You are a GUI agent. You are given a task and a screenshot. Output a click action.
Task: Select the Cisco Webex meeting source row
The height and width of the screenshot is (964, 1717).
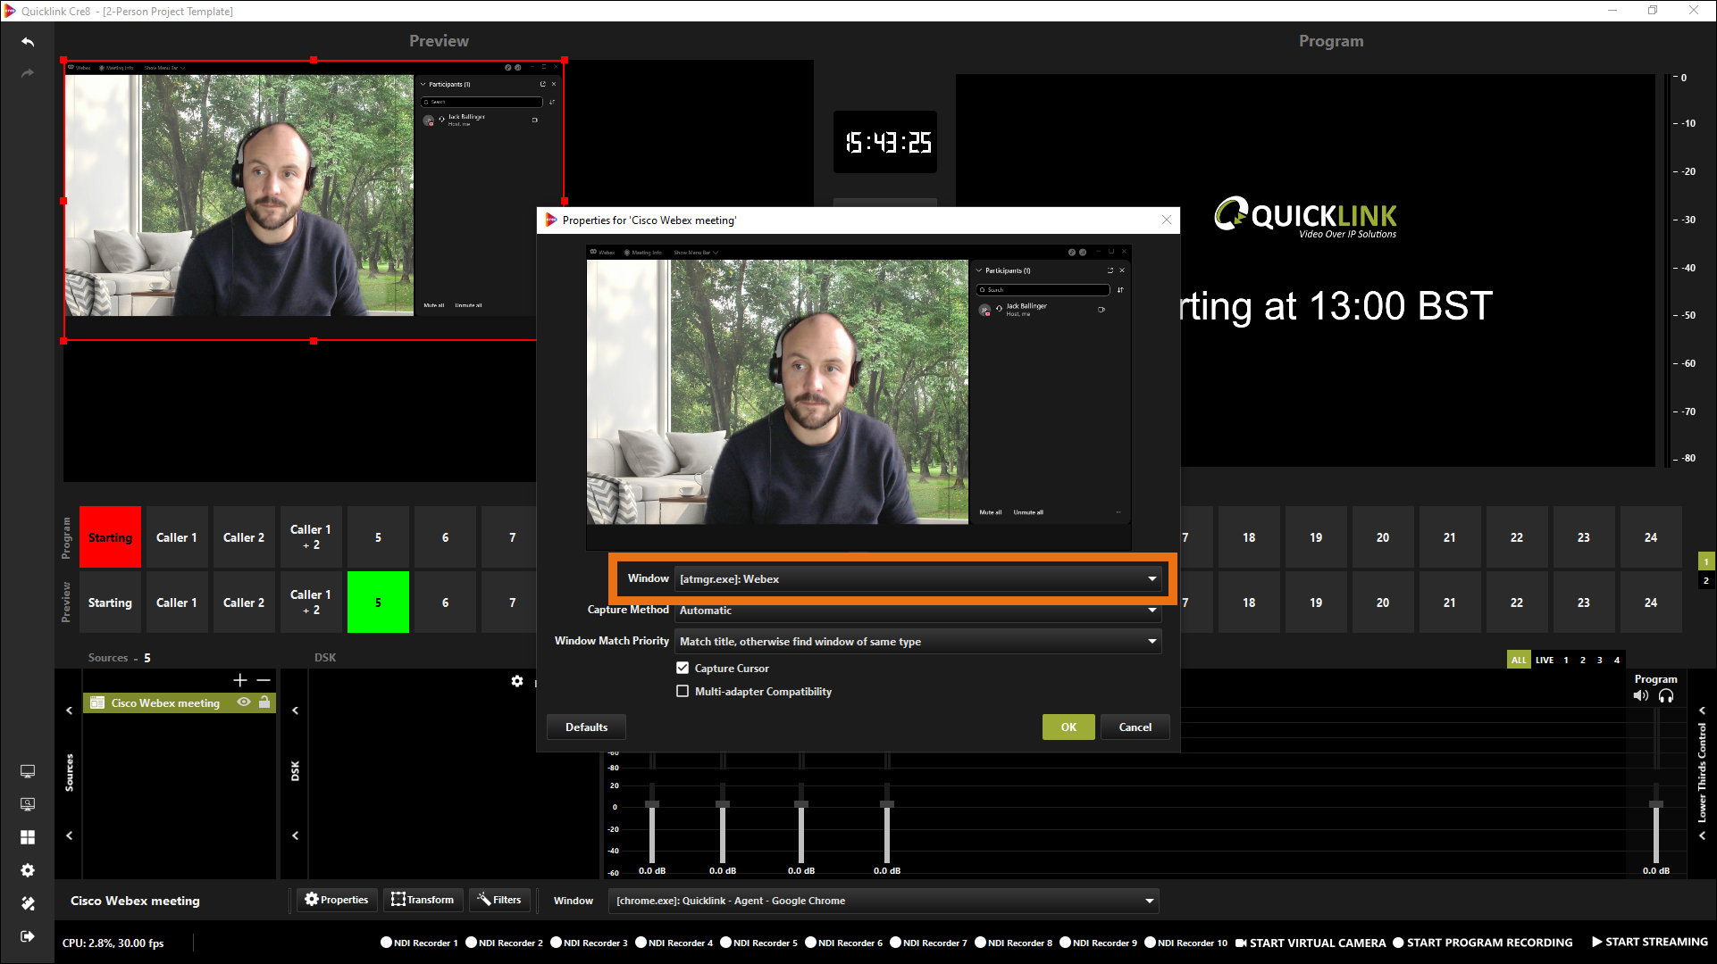point(180,703)
